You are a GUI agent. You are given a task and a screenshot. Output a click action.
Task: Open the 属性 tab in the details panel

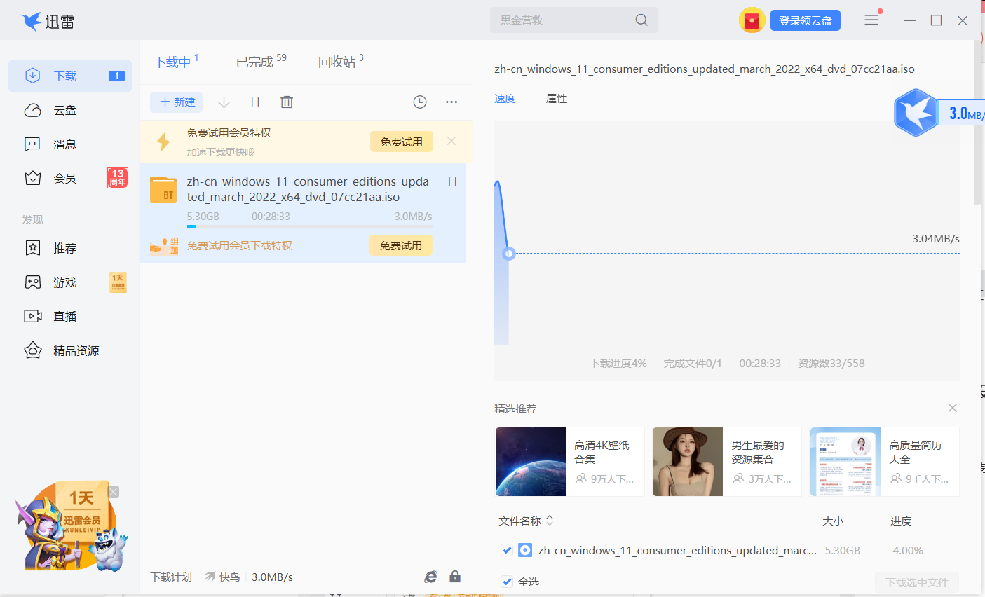[x=557, y=98]
